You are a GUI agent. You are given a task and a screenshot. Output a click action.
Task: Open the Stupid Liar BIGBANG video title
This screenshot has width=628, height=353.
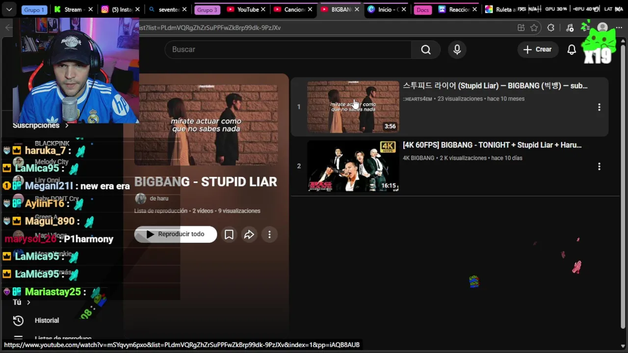click(x=495, y=86)
